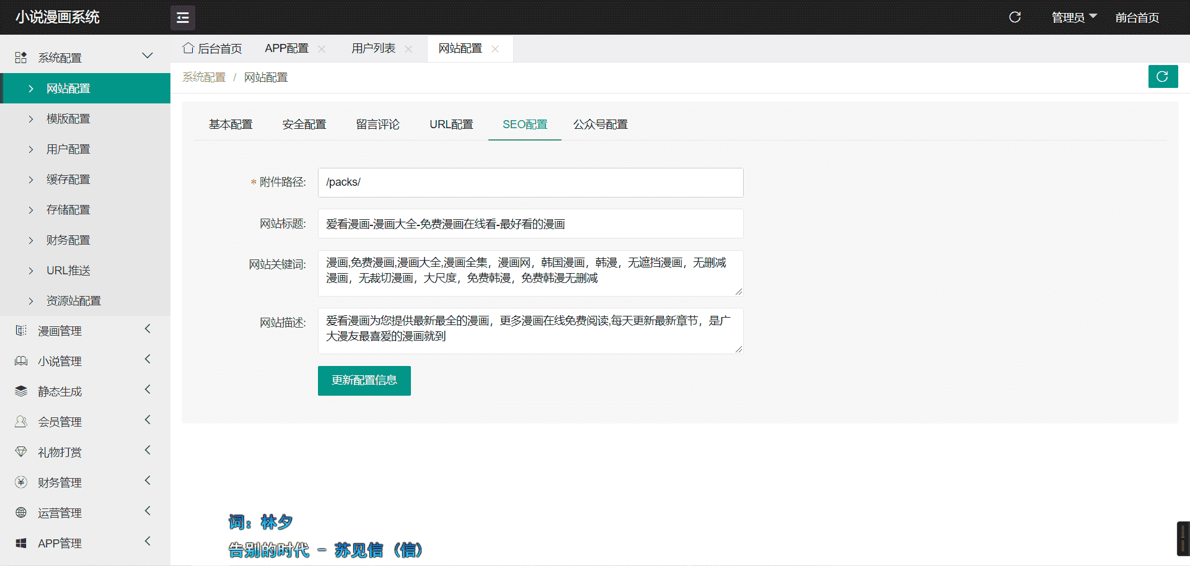Viewport: 1190px width, 566px height.
Task: Close the 用户列表 tab
Action: [x=408, y=49]
